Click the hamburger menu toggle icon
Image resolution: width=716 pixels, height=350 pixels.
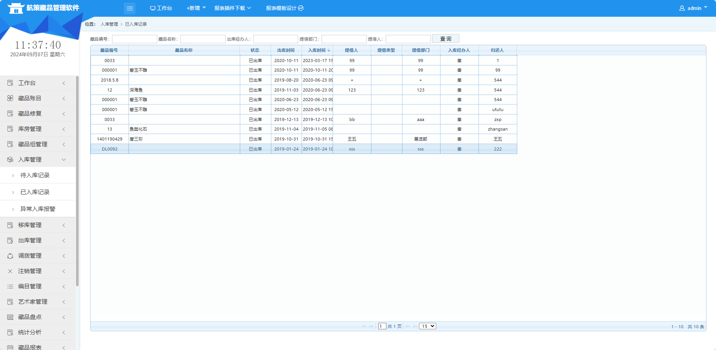coord(130,8)
